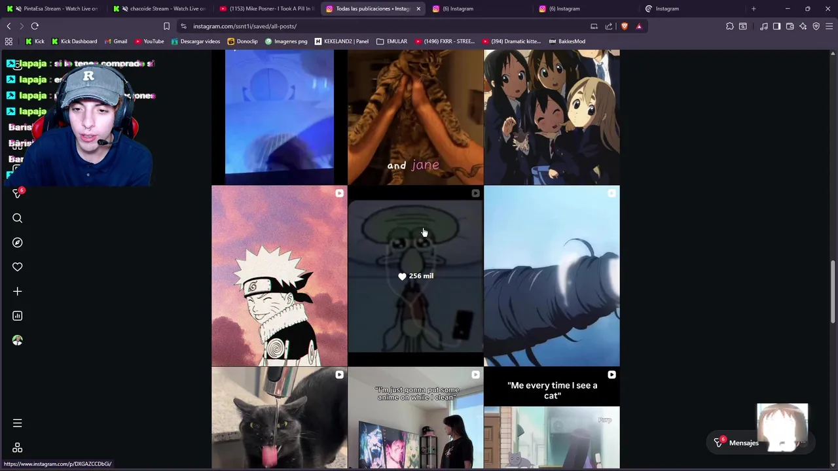Open the YouTube bookmark
Screen dimensions: 838x471
tap(149, 41)
